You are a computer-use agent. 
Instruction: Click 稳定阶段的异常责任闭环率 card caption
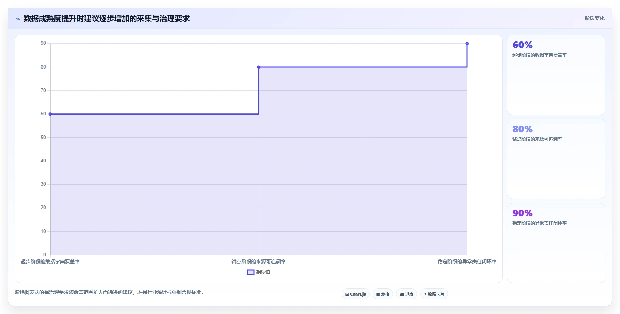click(540, 223)
